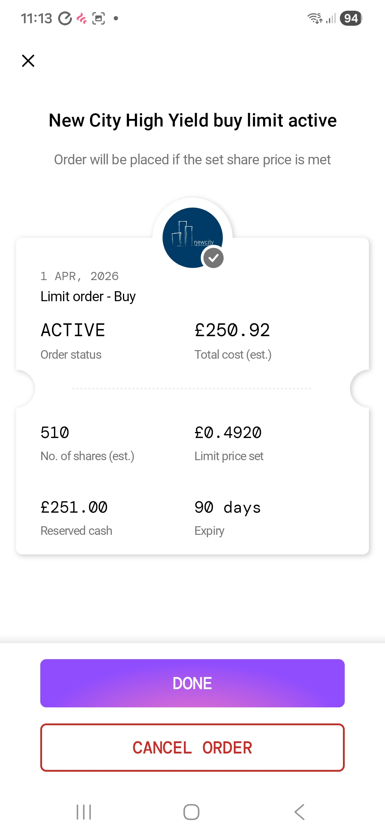Tap the ACTIVE order status value
Screen dimensions: 385x836
[73, 330]
